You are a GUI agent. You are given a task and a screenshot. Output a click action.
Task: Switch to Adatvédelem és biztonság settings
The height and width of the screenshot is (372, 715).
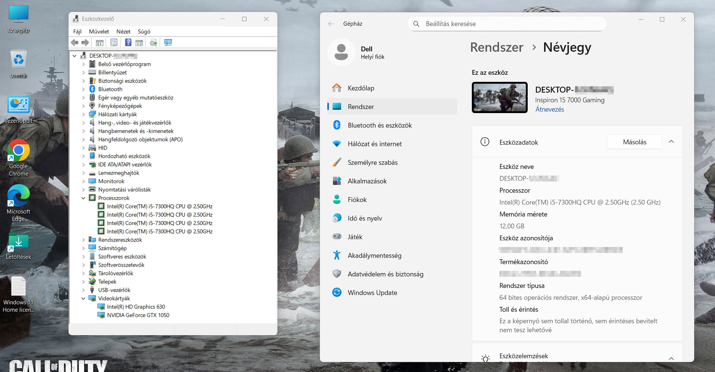pyautogui.click(x=392, y=274)
